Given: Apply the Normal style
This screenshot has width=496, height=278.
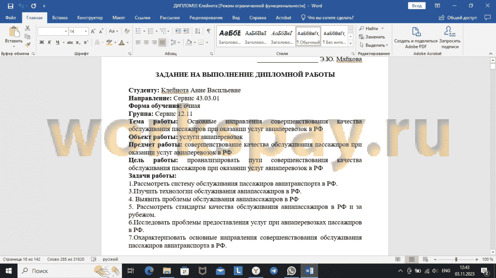Looking at the screenshot, I should pos(308,37).
